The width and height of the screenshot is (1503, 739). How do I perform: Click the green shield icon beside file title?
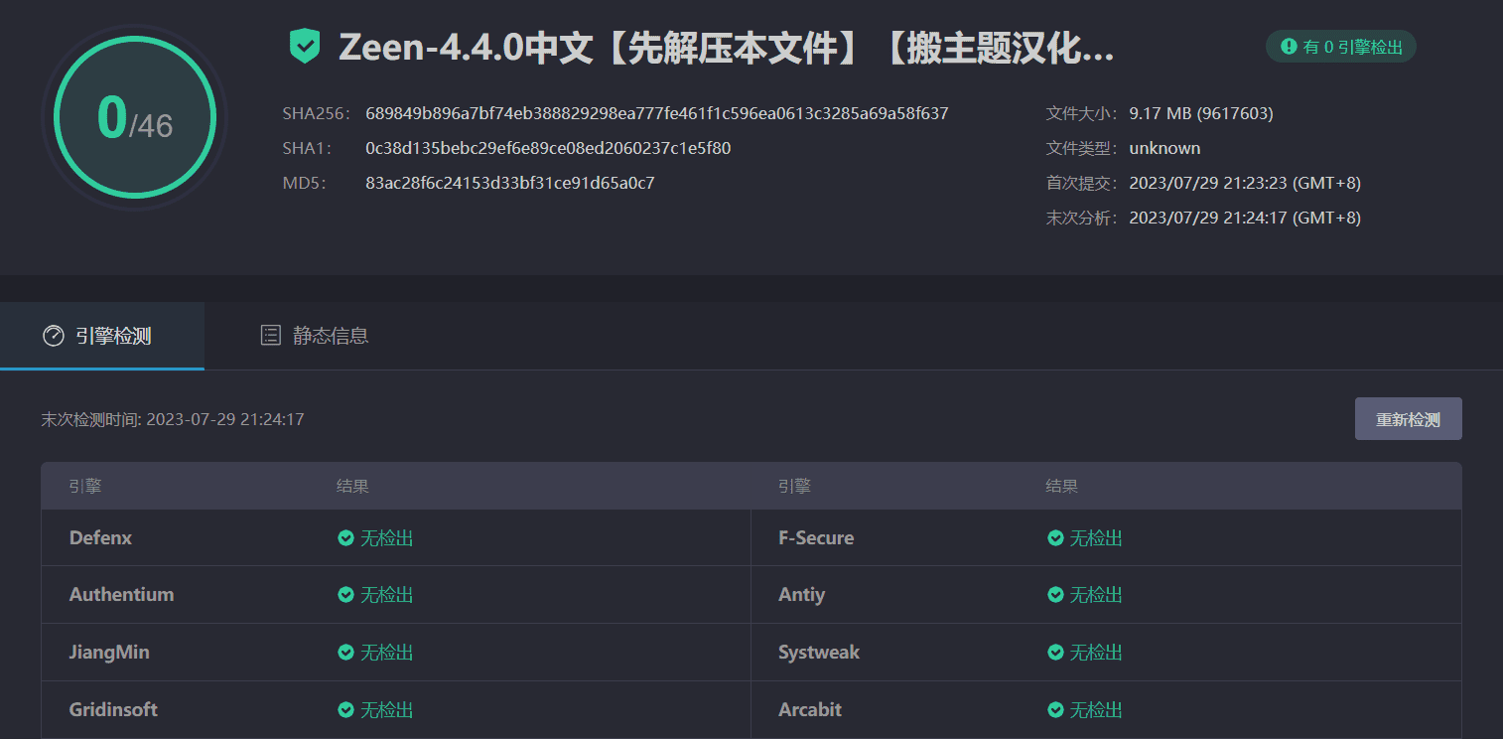[305, 47]
